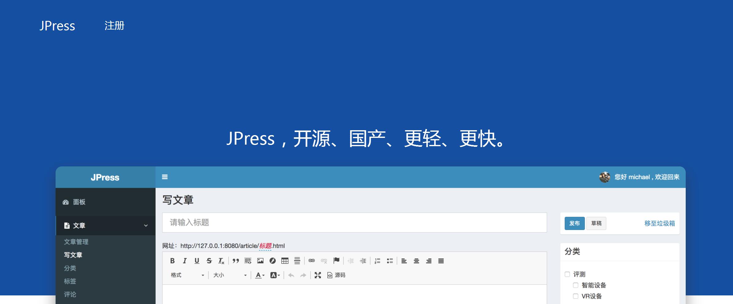
Task: Check the 评测 category checkbox
Action: [567, 274]
